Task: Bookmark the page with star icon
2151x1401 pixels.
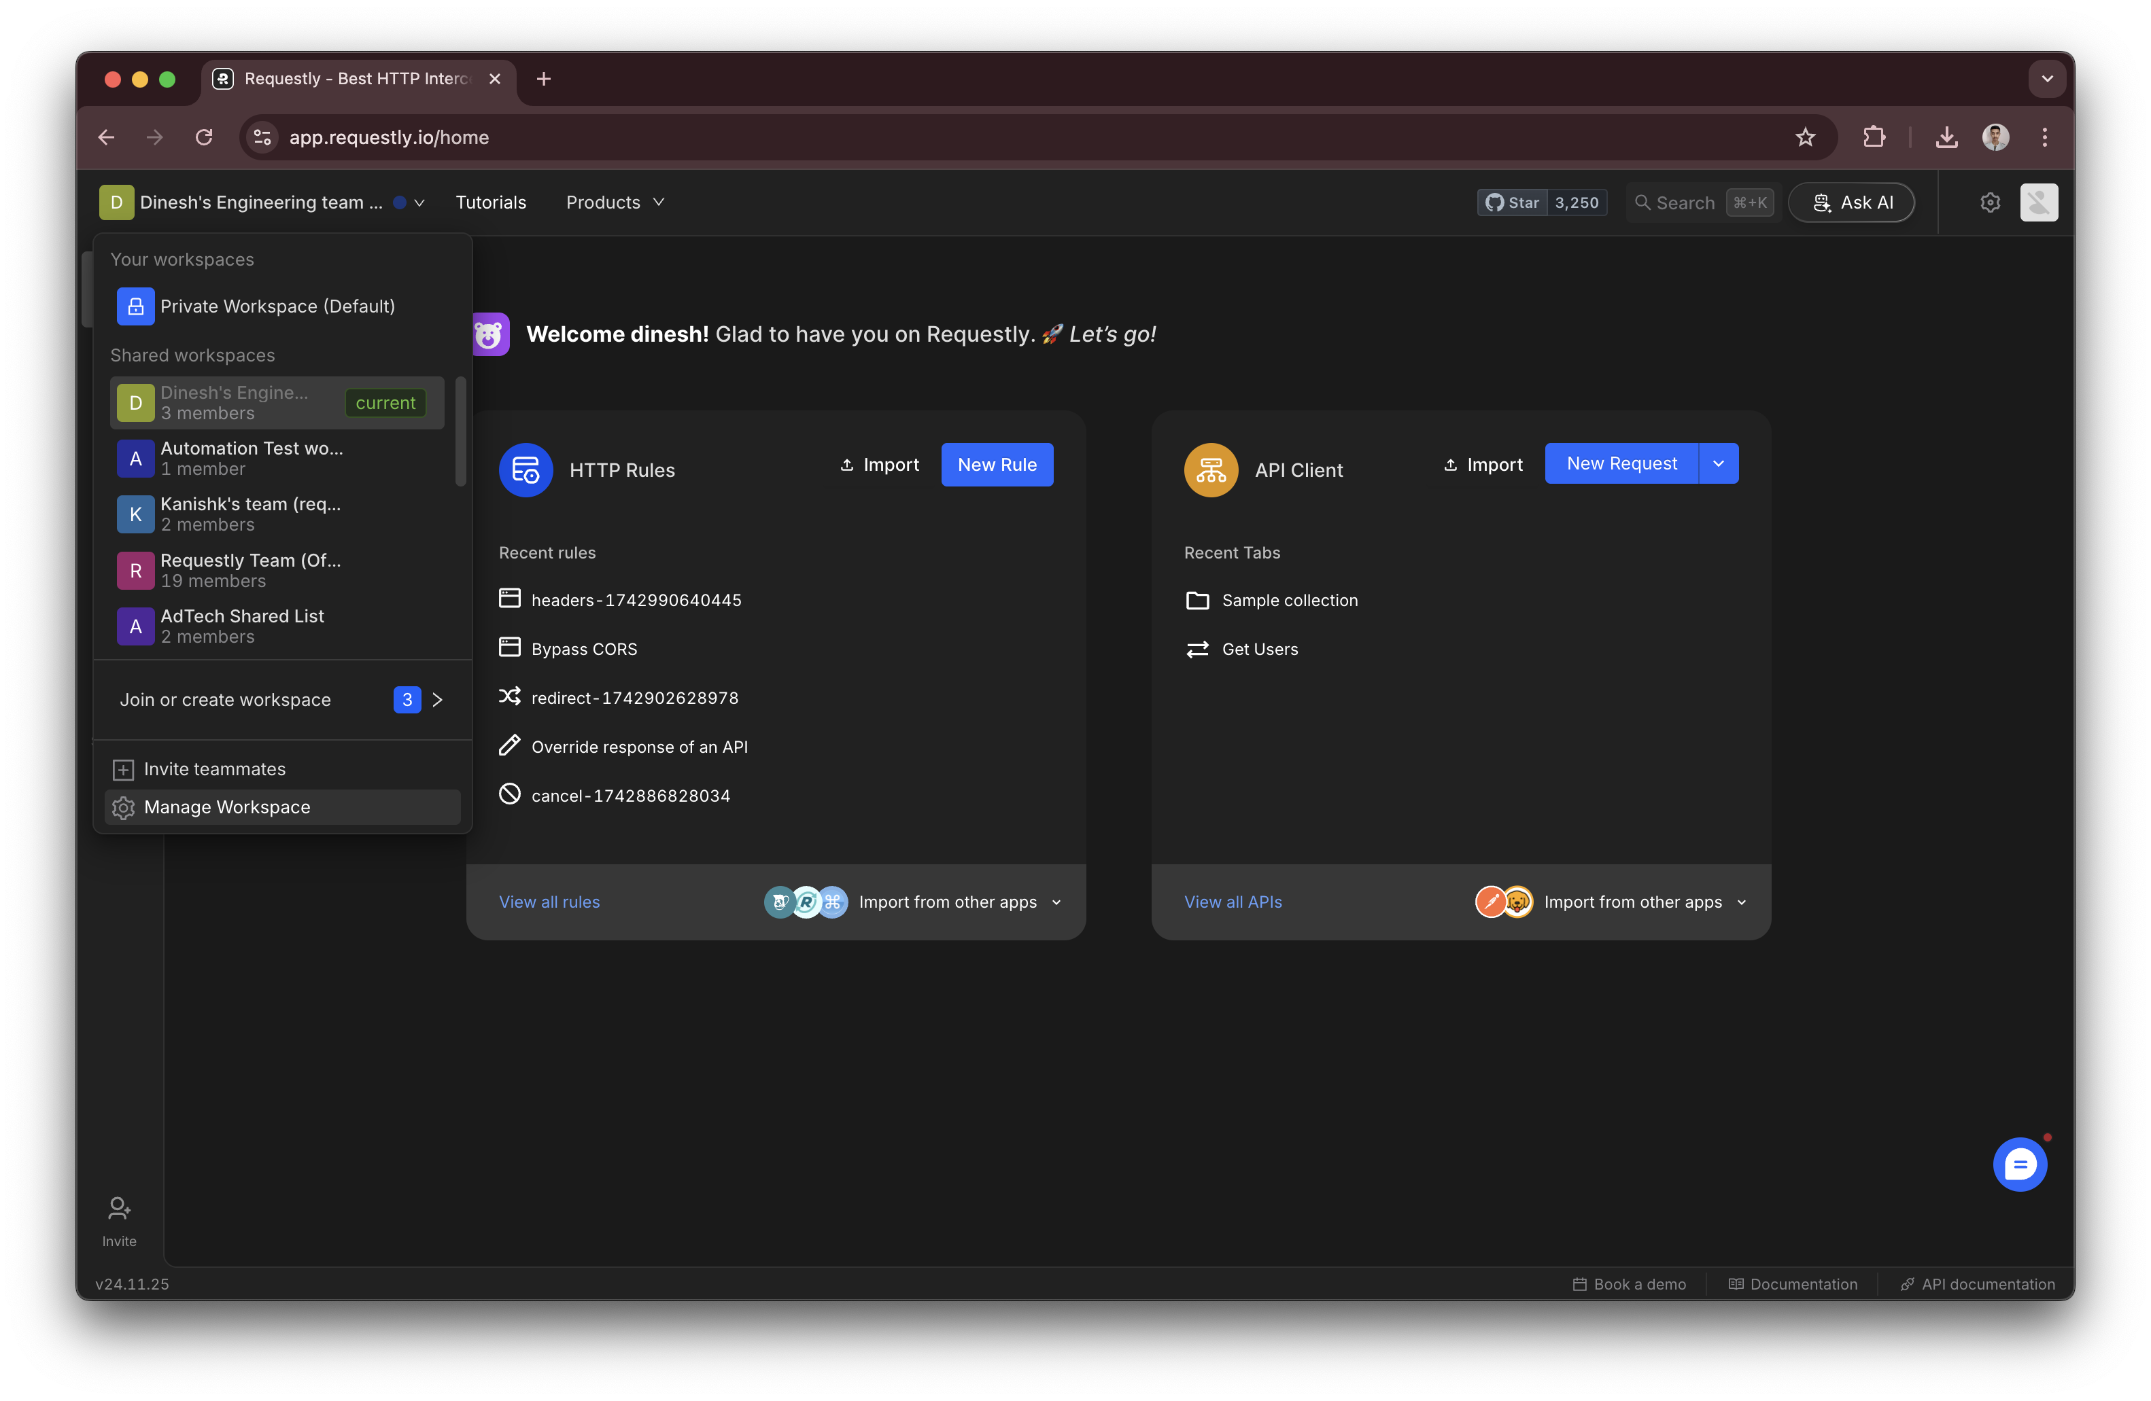Action: click(x=1805, y=137)
